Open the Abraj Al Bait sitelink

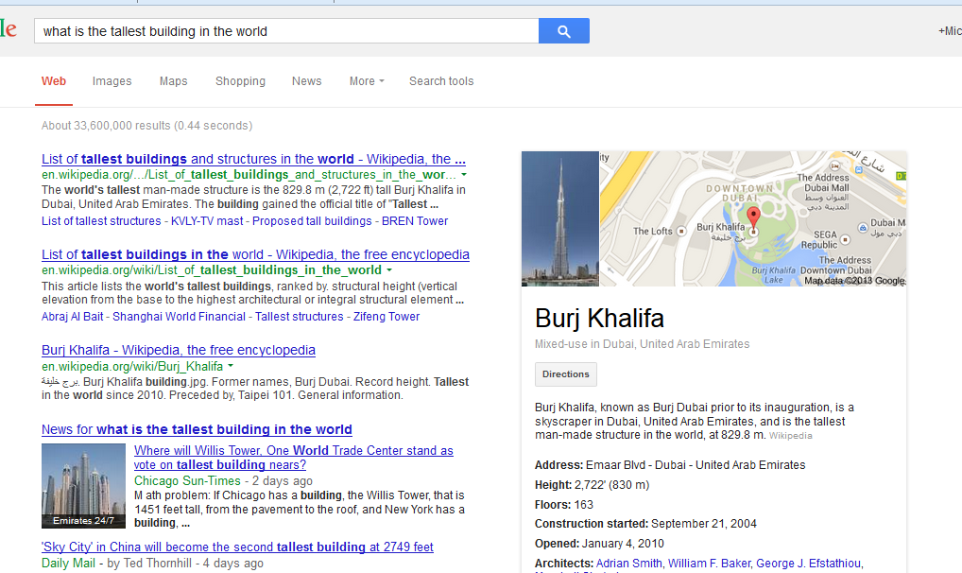point(73,317)
